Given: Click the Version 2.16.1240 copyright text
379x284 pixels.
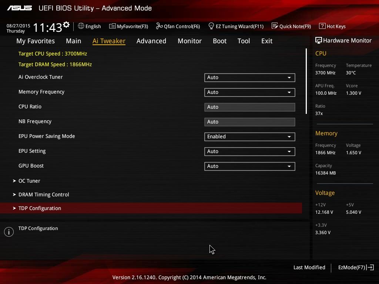Looking at the screenshot, I should [x=189, y=277].
